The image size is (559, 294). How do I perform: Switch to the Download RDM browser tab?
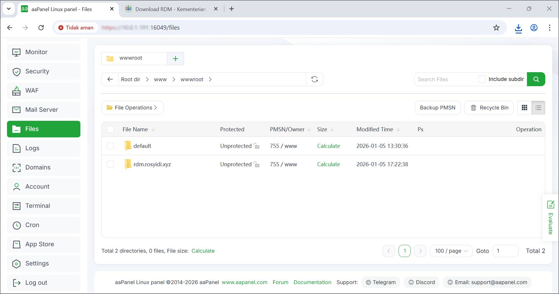(170, 9)
